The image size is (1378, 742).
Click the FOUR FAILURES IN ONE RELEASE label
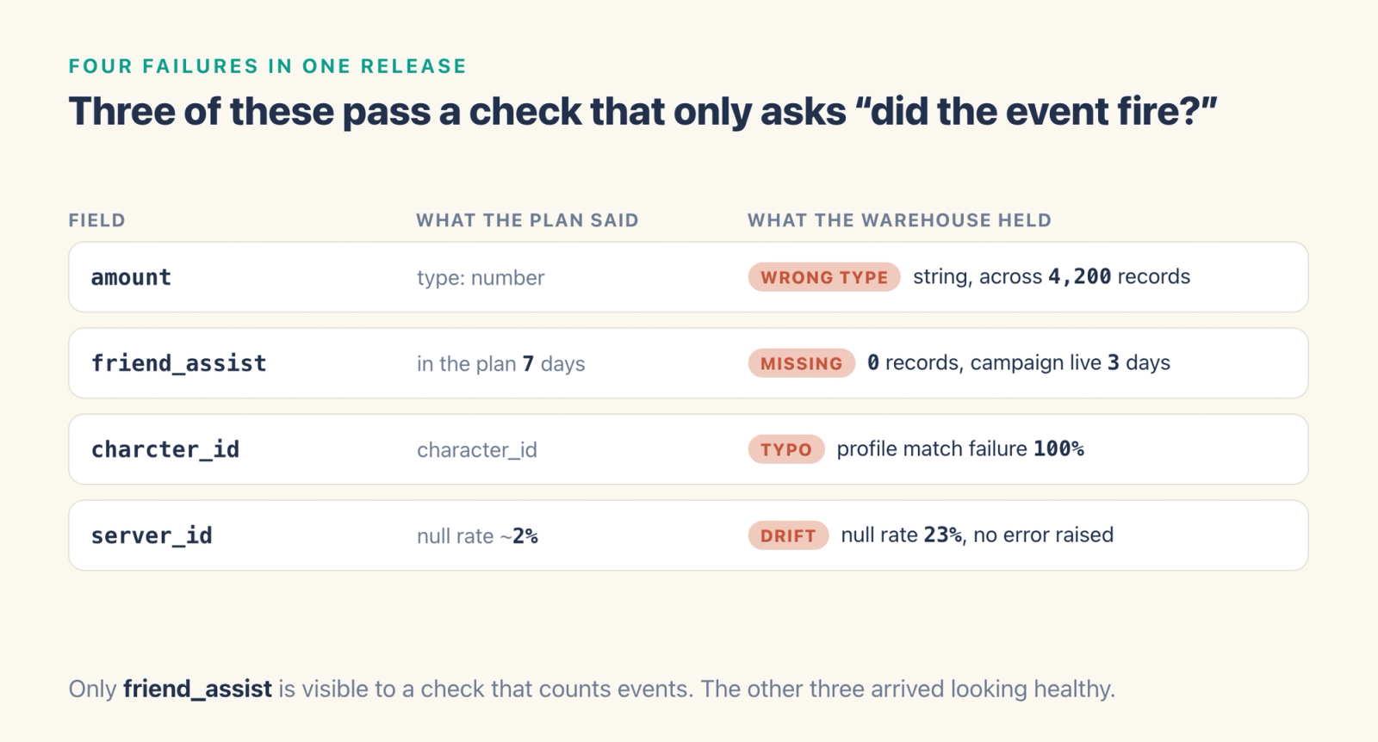tap(268, 66)
